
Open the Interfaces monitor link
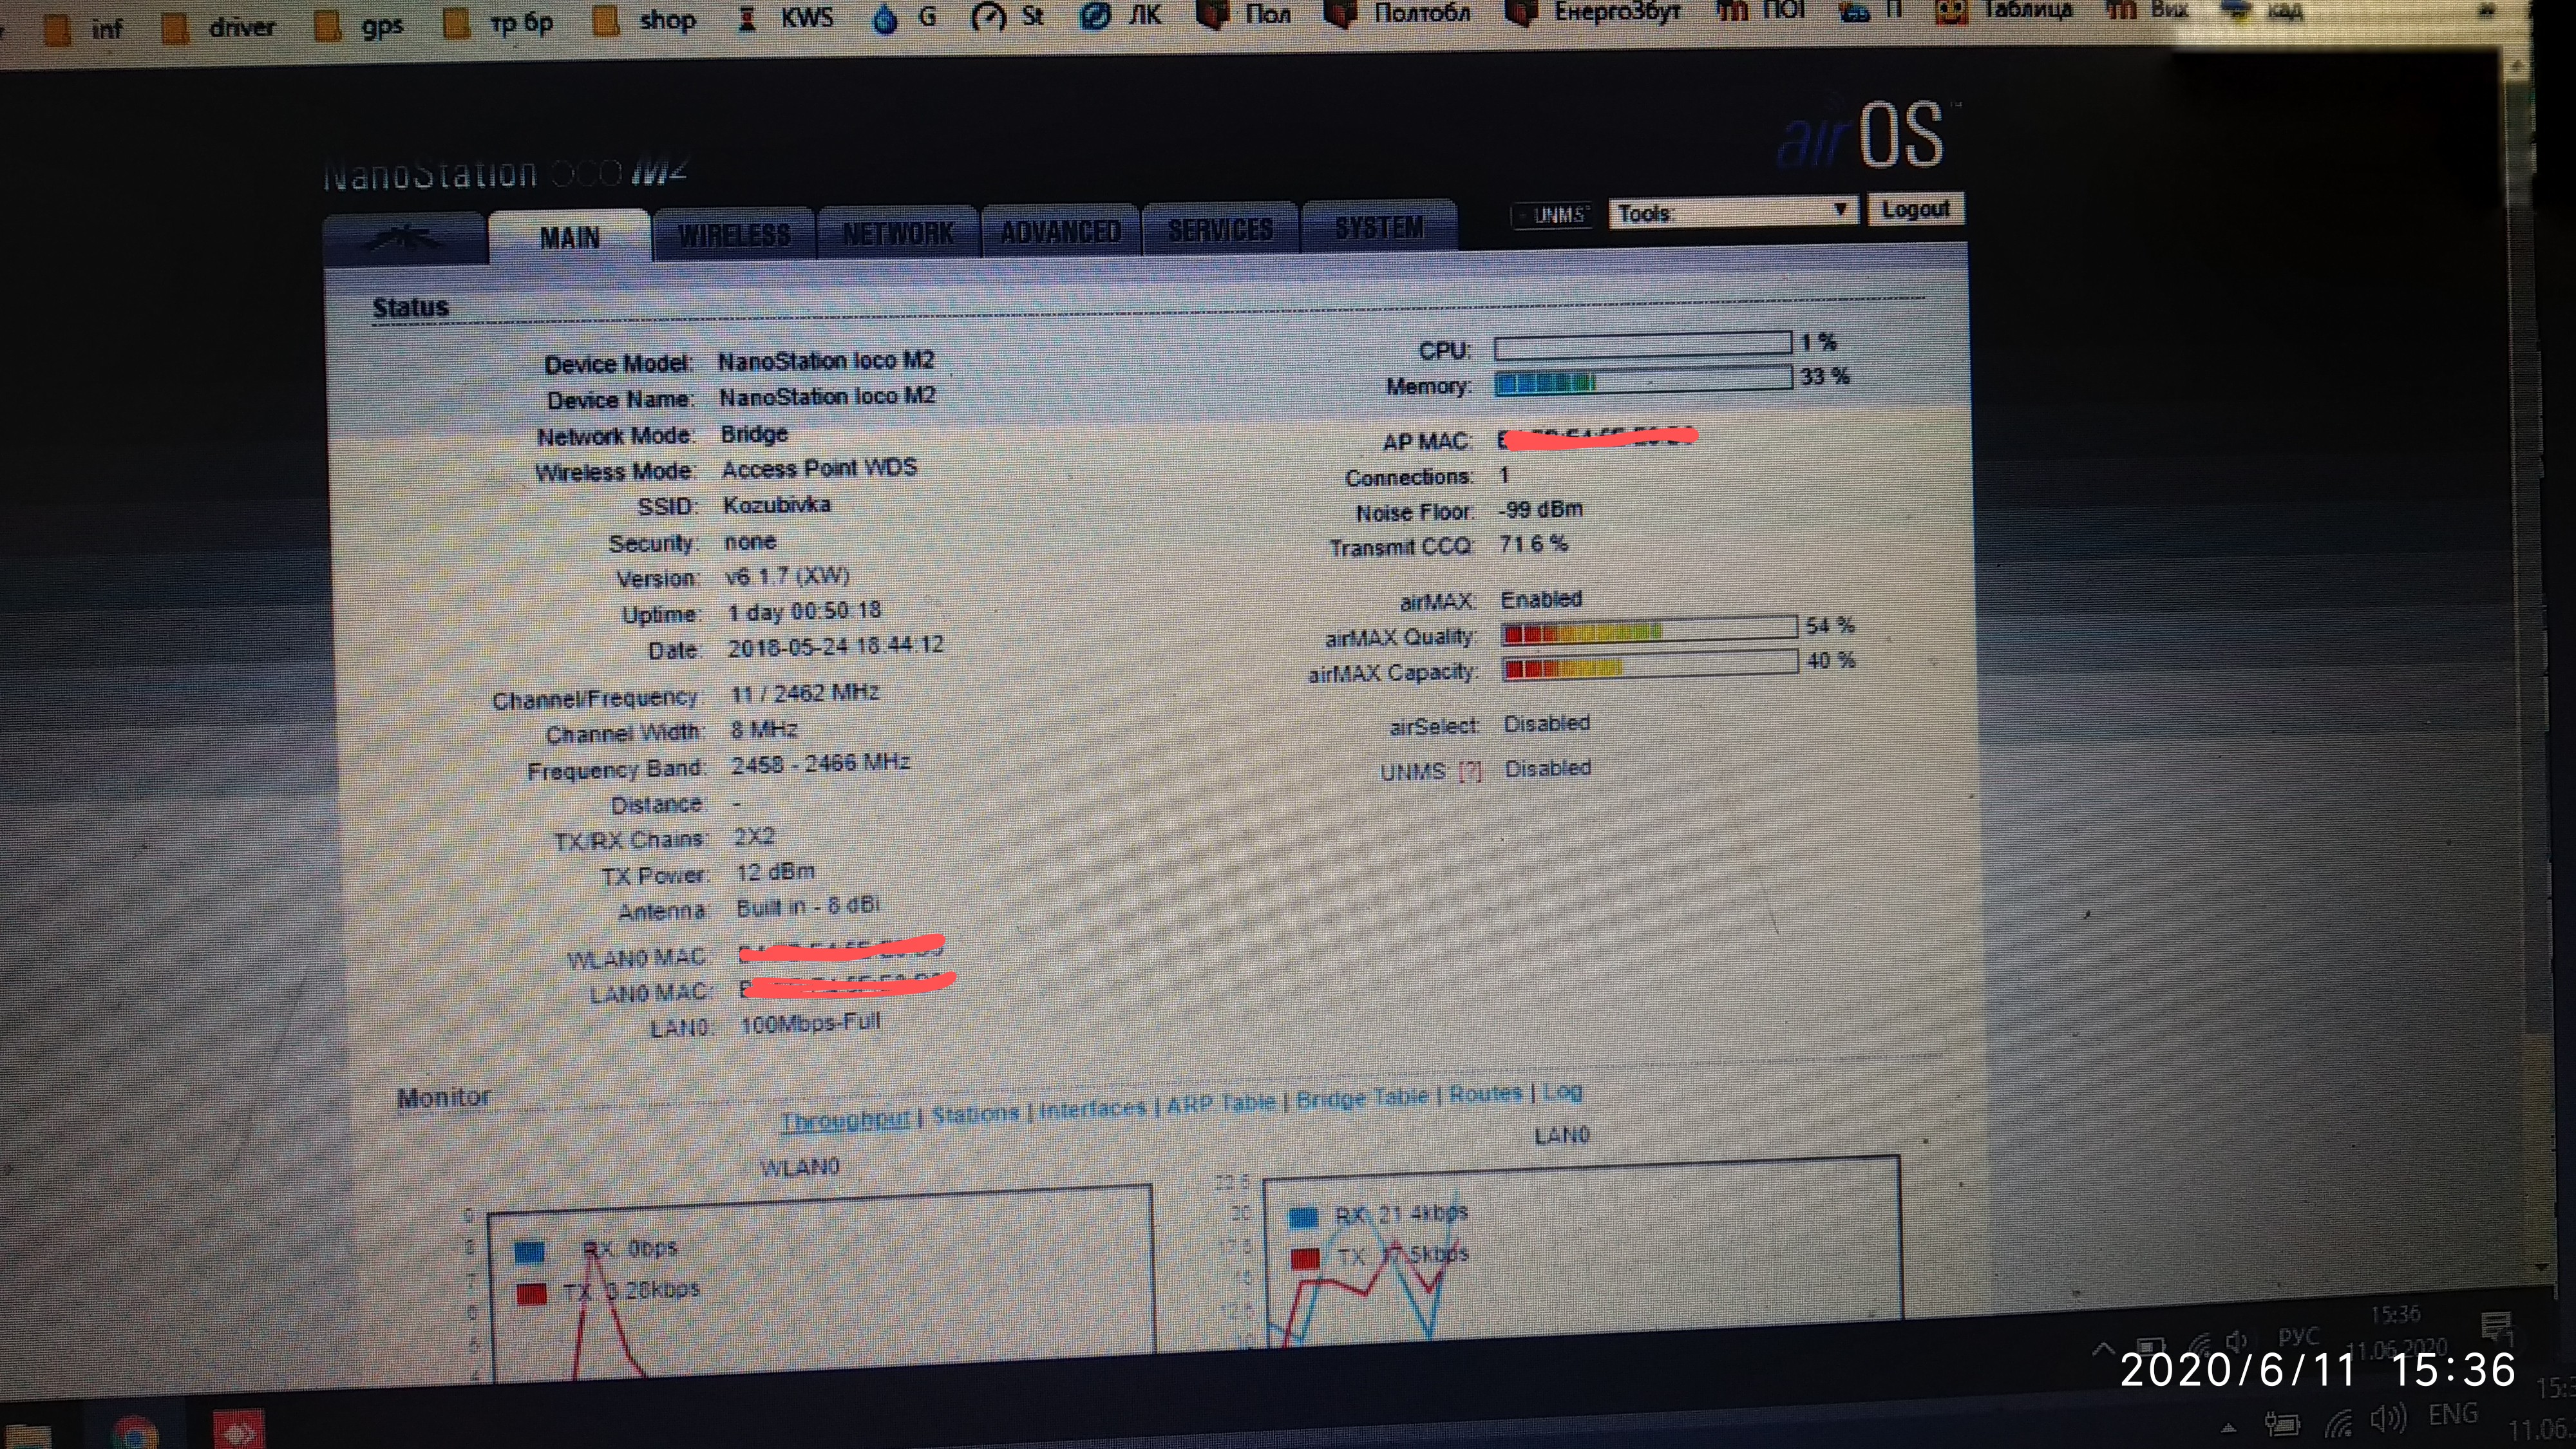[x=1092, y=1108]
